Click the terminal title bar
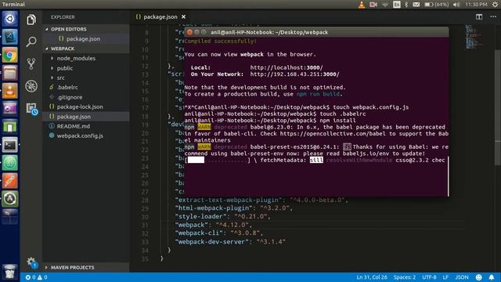The image size is (501, 282). coord(316,32)
